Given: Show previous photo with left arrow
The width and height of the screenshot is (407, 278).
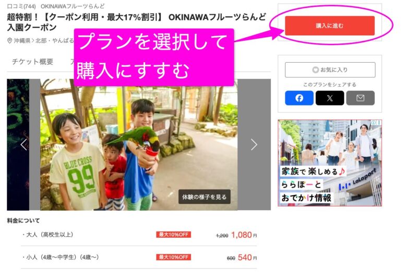Looking at the screenshot, I should (x=23, y=145).
